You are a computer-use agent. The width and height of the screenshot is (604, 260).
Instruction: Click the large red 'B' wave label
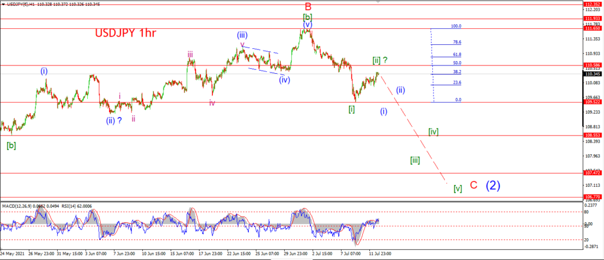(x=308, y=6)
